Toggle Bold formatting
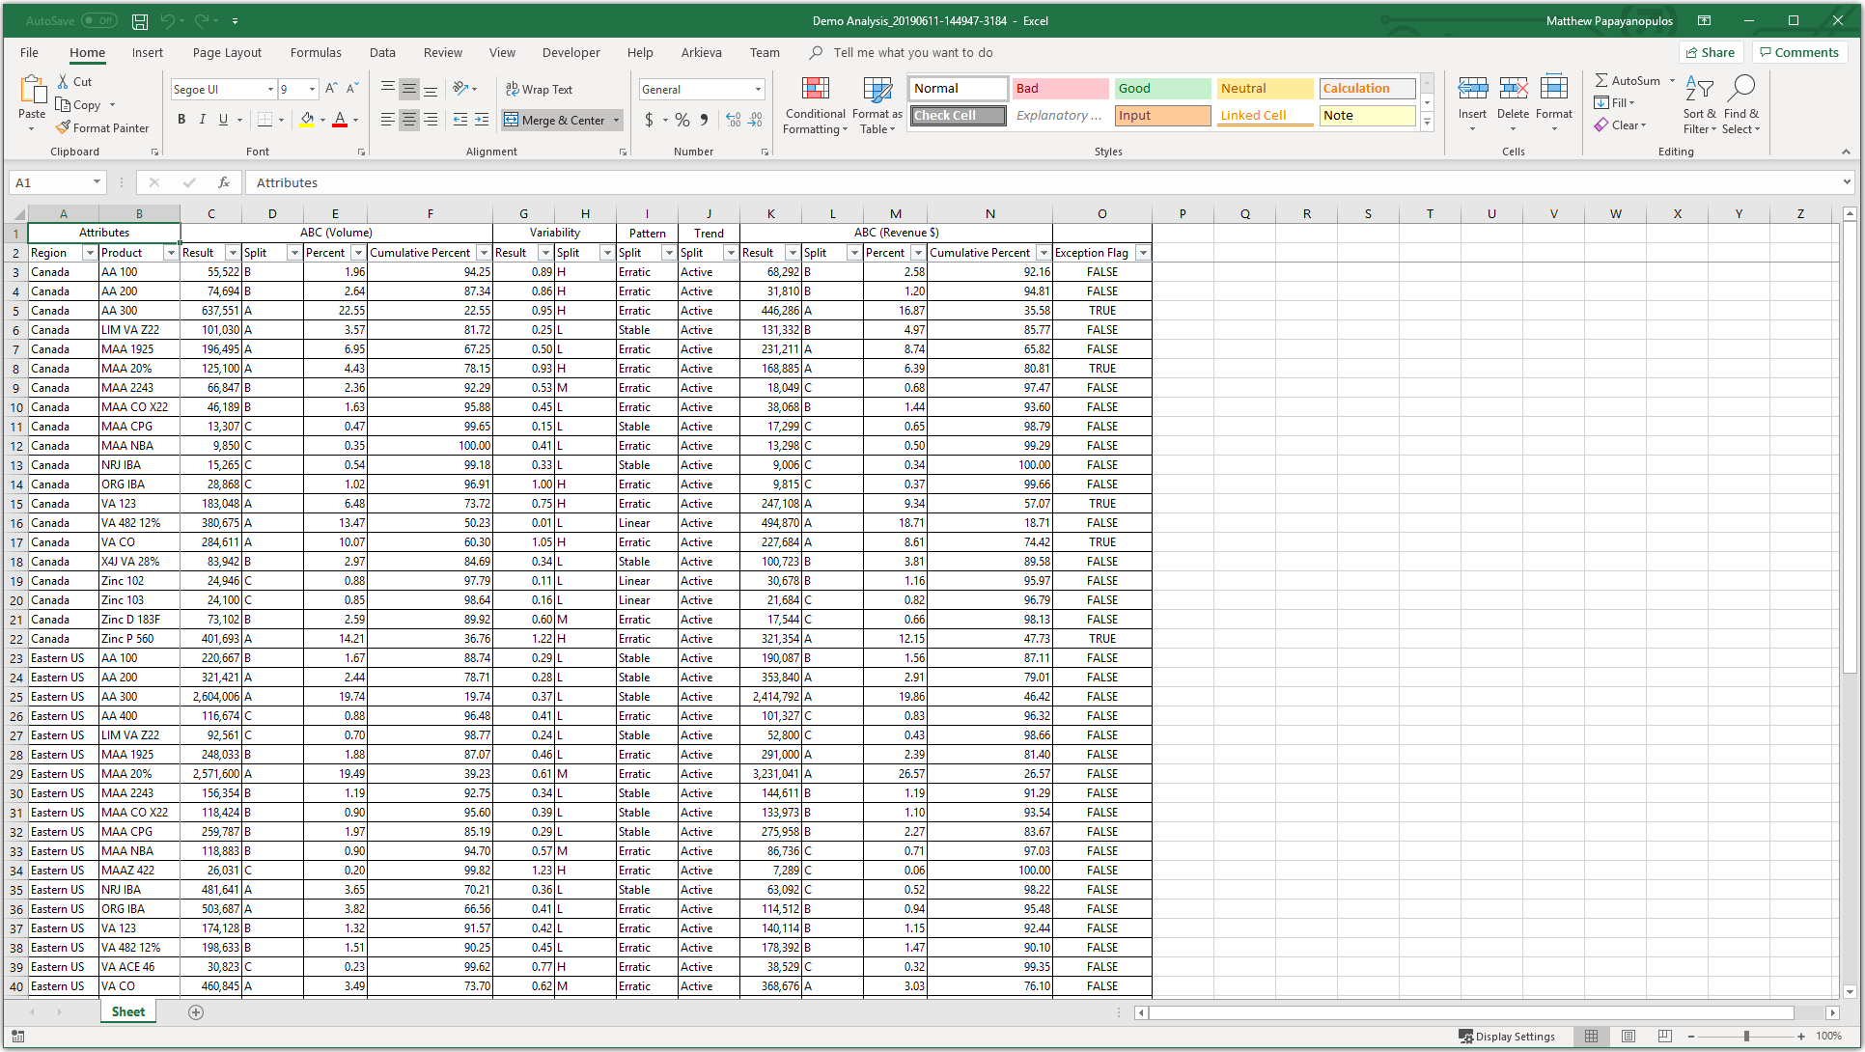The width and height of the screenshot is (1865, 1052). point(181,120)
